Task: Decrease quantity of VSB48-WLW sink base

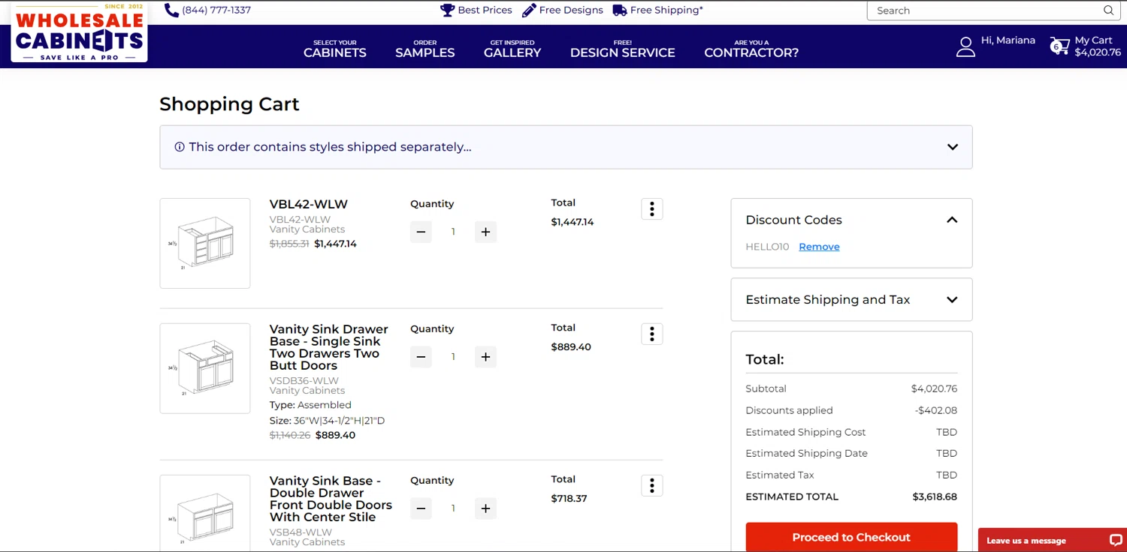Action: (421, 508)
